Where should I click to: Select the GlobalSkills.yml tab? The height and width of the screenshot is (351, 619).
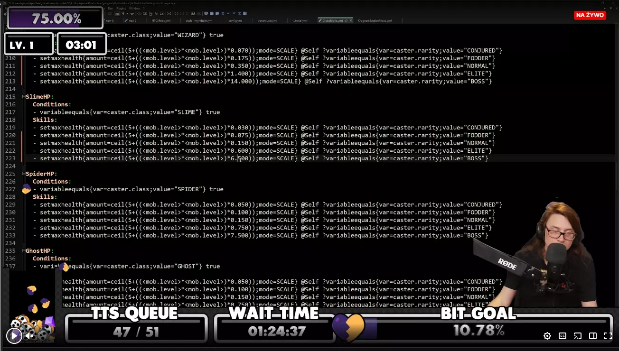(x=332, y=21)
